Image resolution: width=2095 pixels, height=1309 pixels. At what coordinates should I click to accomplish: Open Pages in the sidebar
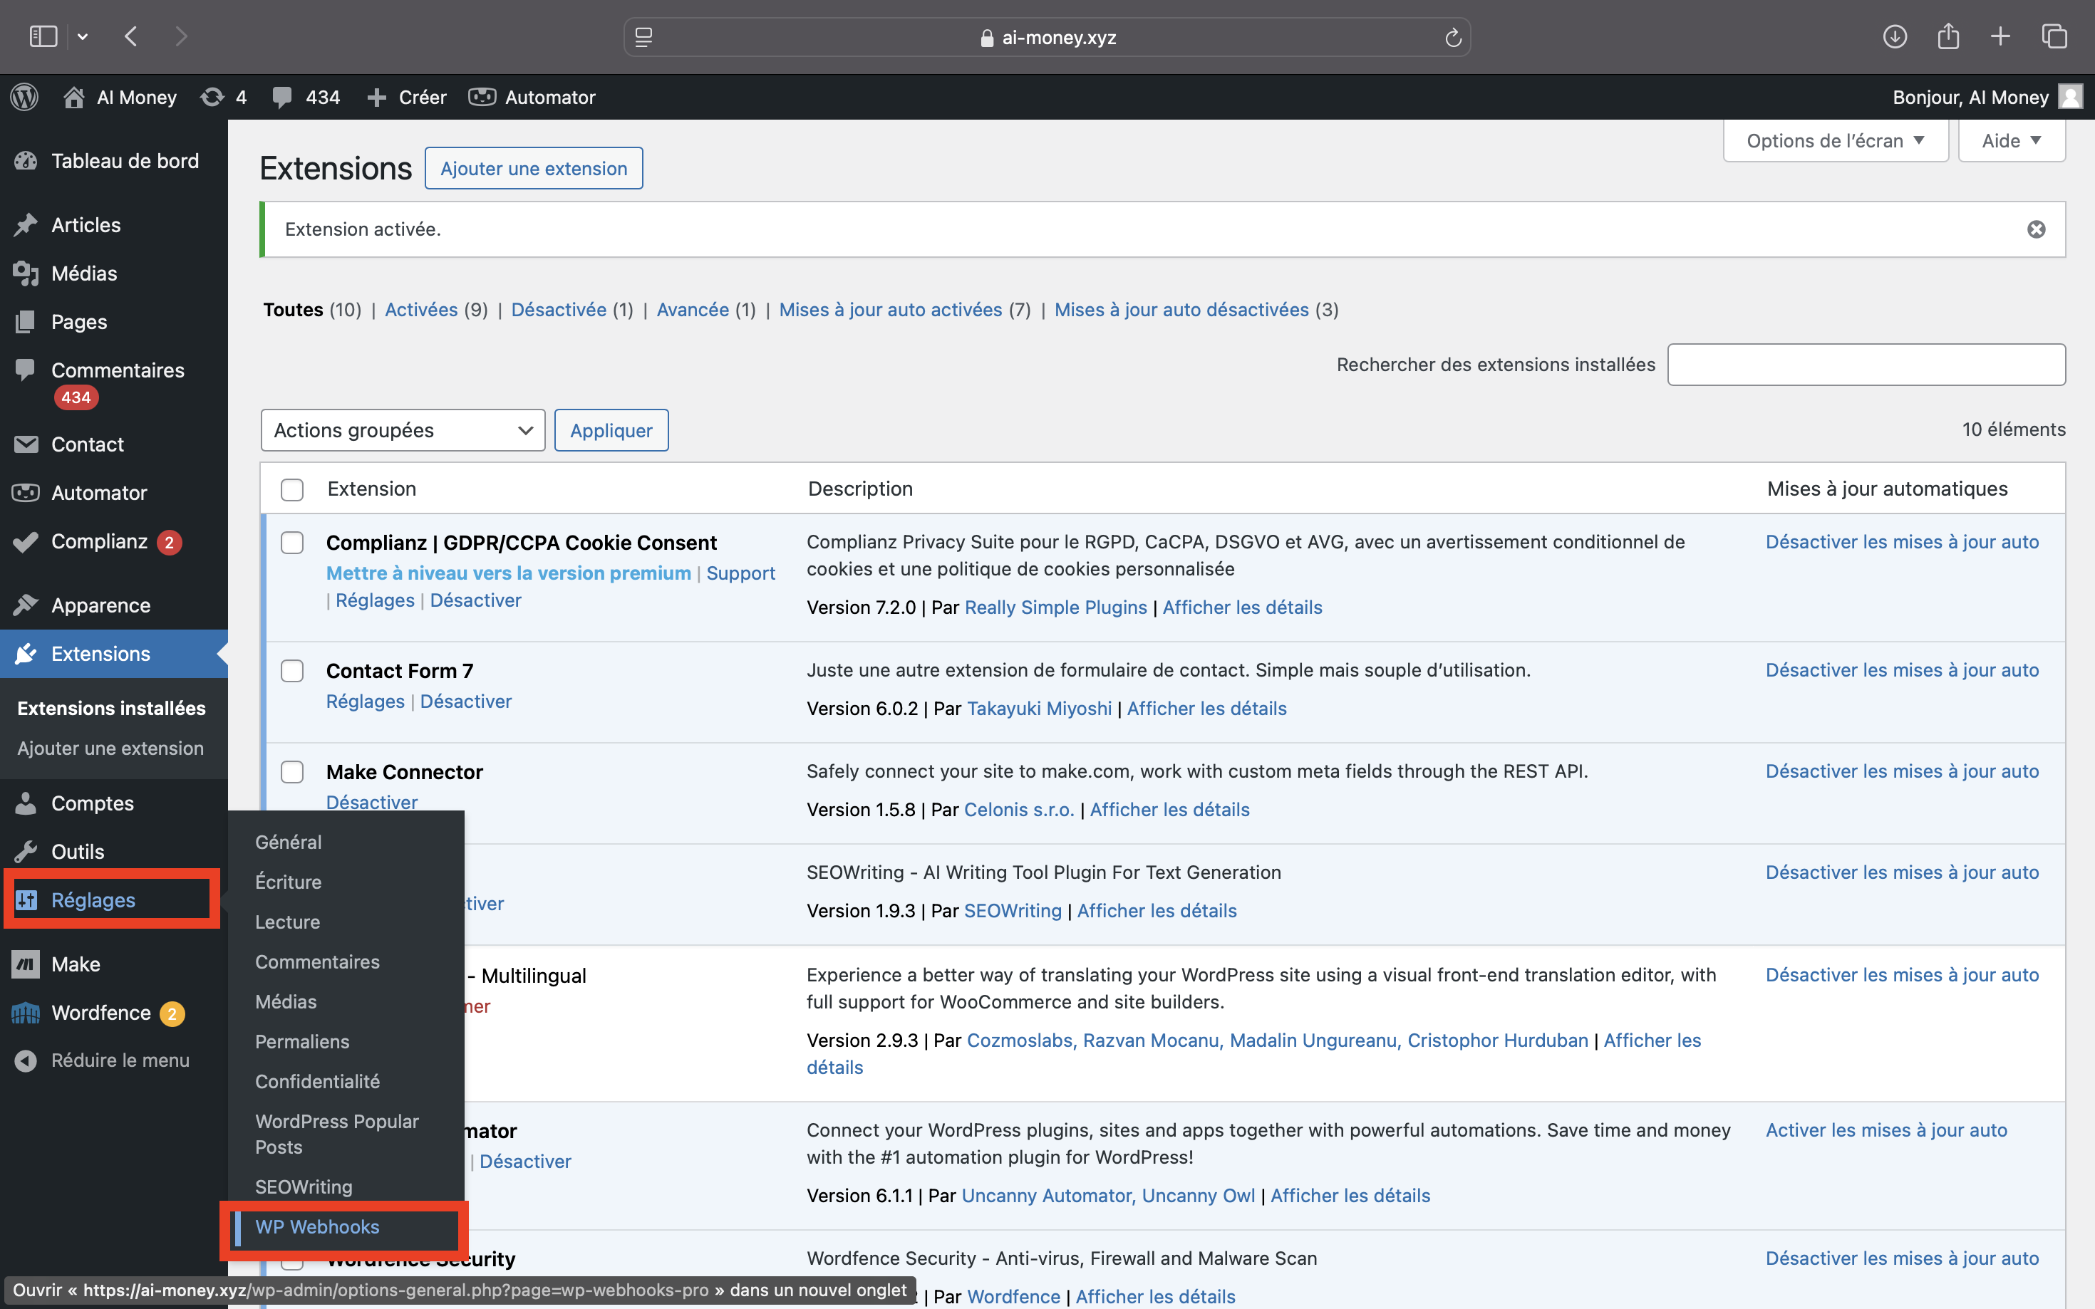[x=113, y=322]
